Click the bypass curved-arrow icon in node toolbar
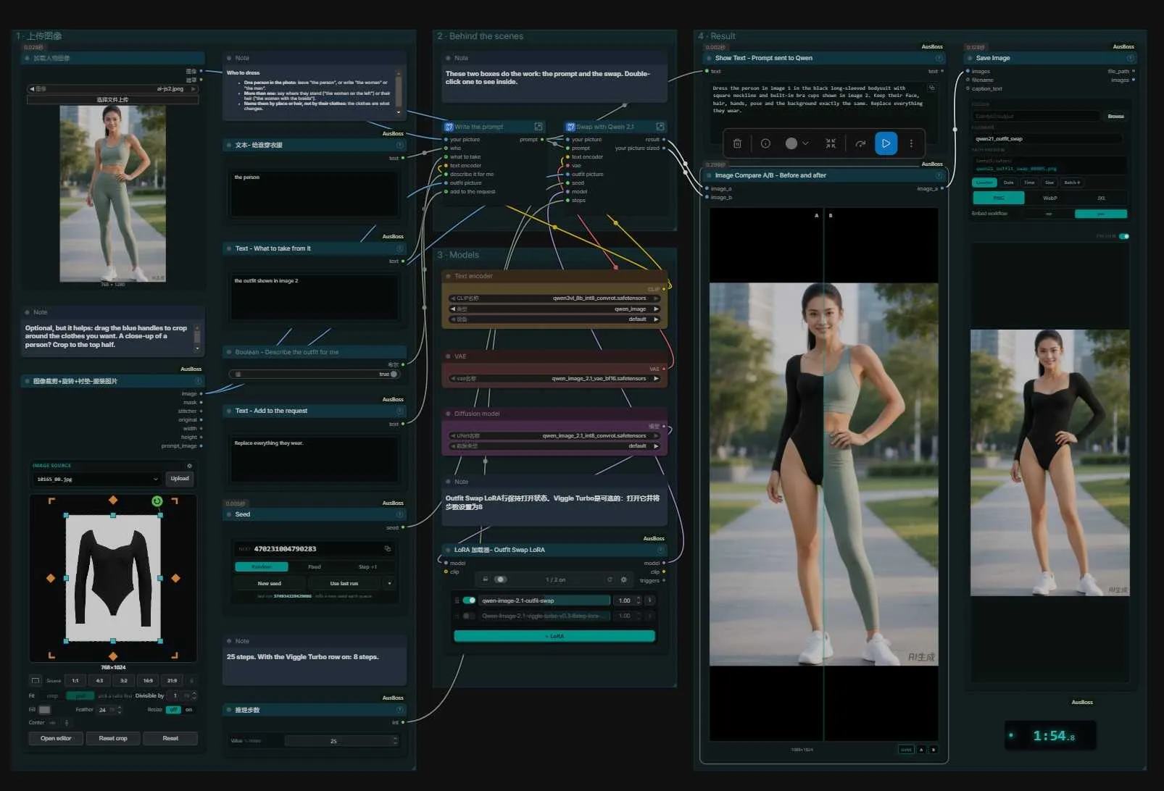This screenshot has width=1164, height=791. coord(860,143)
